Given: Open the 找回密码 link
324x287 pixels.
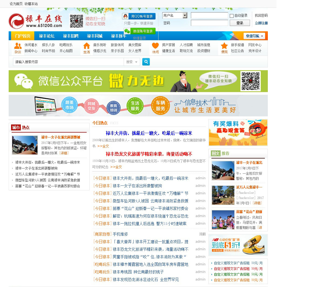Looking at the screenshot, I should point(261,15).
